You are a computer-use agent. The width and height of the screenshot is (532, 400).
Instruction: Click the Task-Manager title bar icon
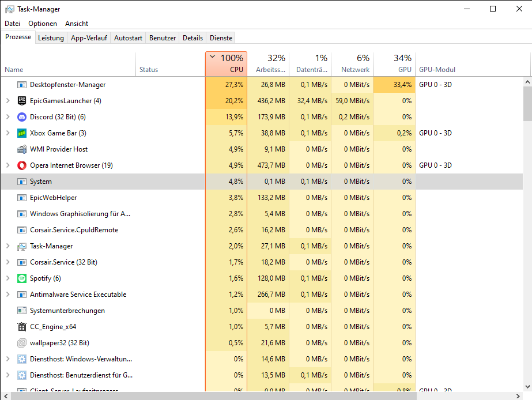[x=9, y=9]
